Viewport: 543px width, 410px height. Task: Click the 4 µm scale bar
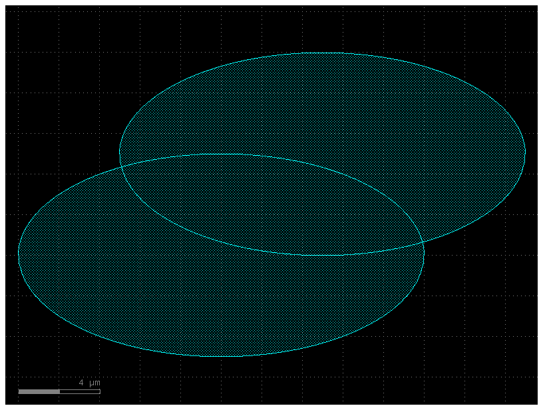tap(60, 391)
